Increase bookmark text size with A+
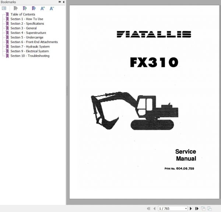The height and width of the screenshot is (212, 221). coord(43,8)
